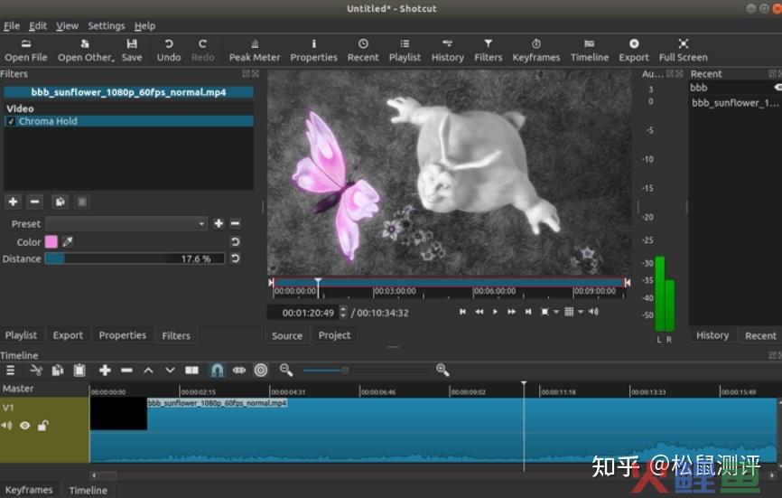This screenshot has width=782, height=498.
Task: Pick color with the eyedropper tool
Action: [68, 242]
